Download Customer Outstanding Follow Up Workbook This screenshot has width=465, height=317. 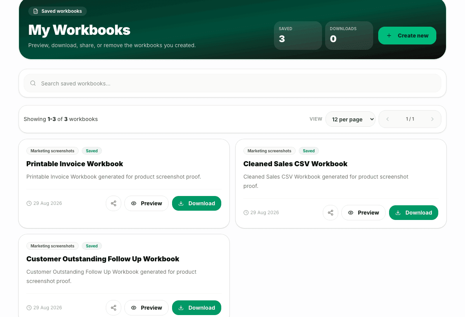point(196,308)
